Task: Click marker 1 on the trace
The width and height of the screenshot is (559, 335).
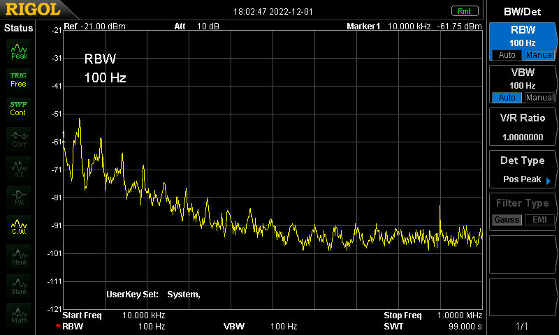Action: pyautogui.click(x=64, y=142)
